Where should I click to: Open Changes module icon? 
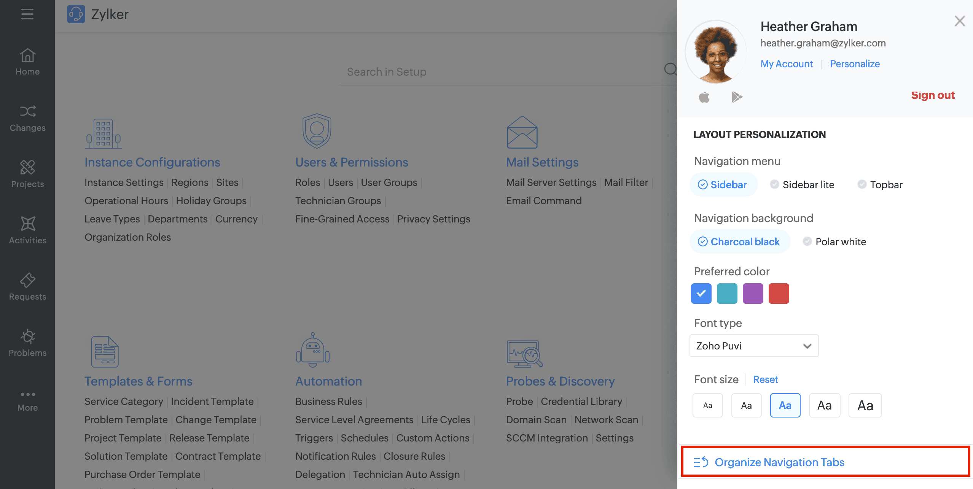(27, 111)
